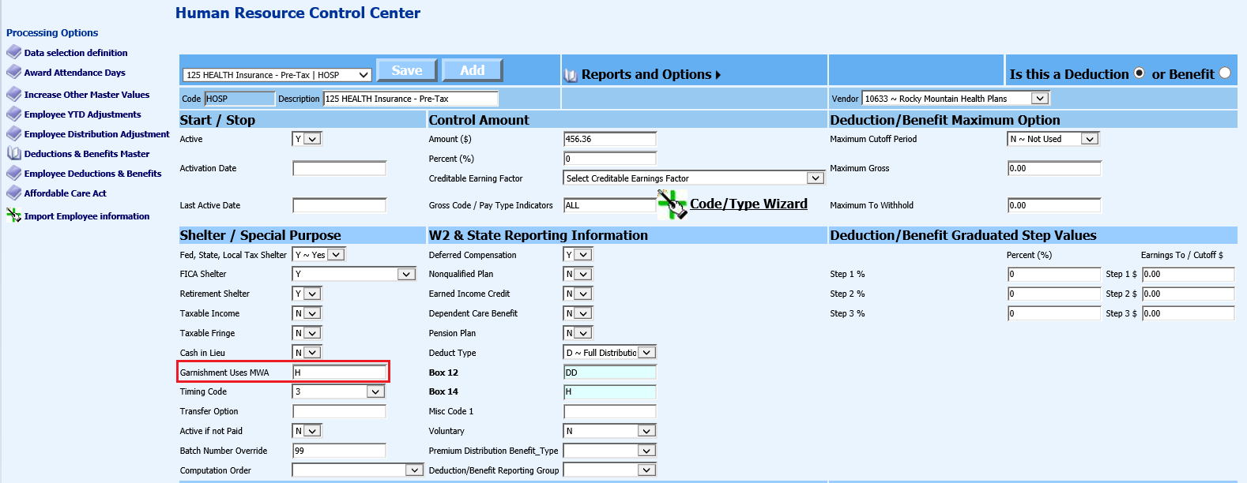The image size is (1247, 483).
Task: Select the Benefit radio button
Action: [1225, 73]
